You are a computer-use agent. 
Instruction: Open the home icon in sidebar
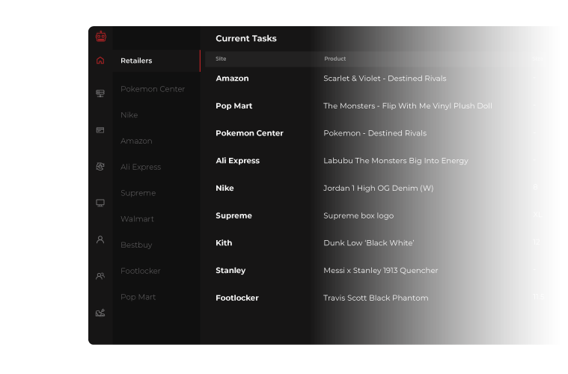tap(100, 61)
